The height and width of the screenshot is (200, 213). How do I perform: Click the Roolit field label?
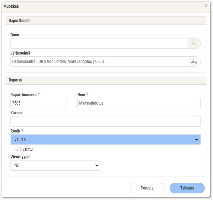click(x=15, y=131)
